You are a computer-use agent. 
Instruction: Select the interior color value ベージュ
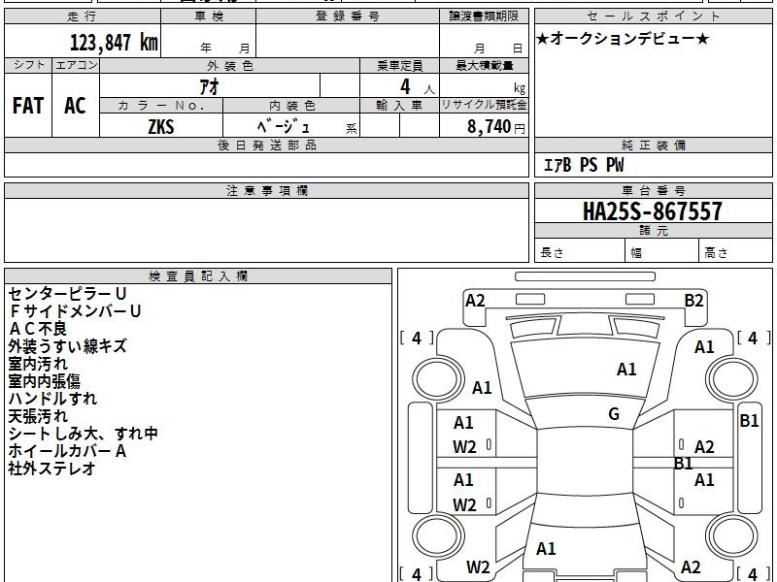(283, 127)
